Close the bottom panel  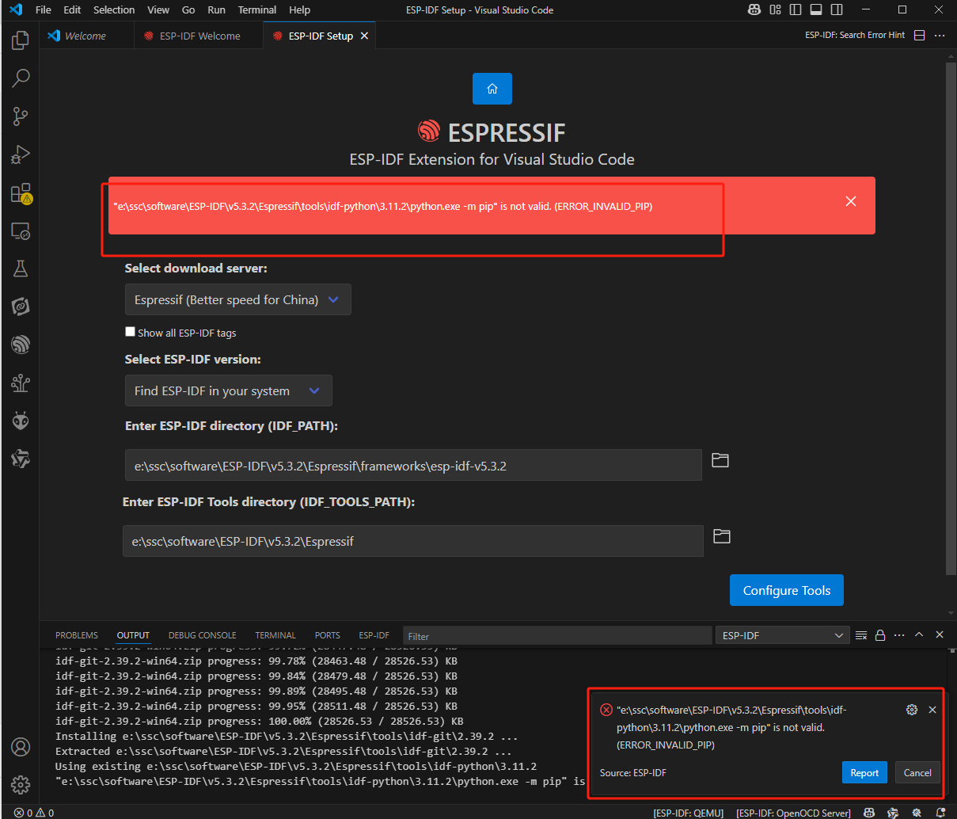point(940,635)
